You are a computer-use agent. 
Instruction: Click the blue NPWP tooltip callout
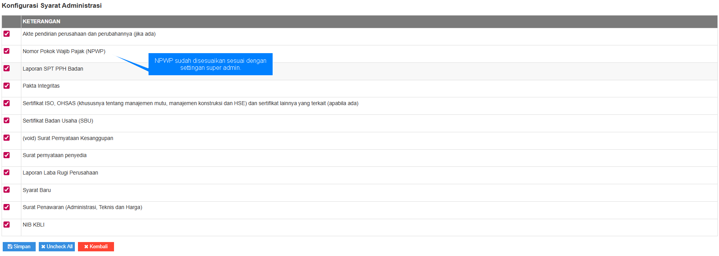point(210,64)
